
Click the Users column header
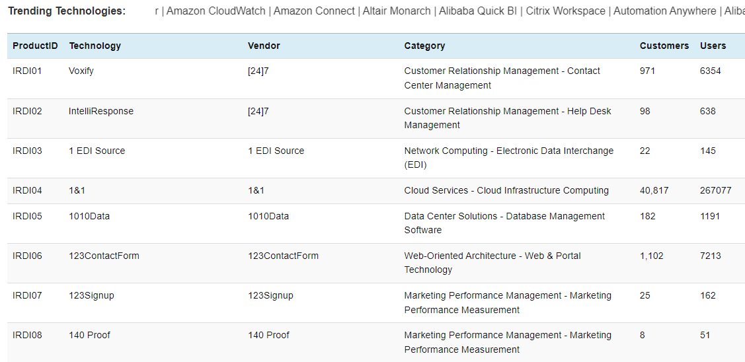tap(713, 46)
